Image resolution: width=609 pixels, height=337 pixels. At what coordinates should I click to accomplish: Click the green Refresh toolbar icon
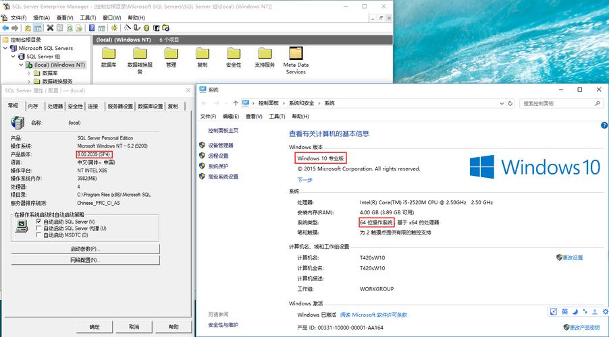point(70,28)
